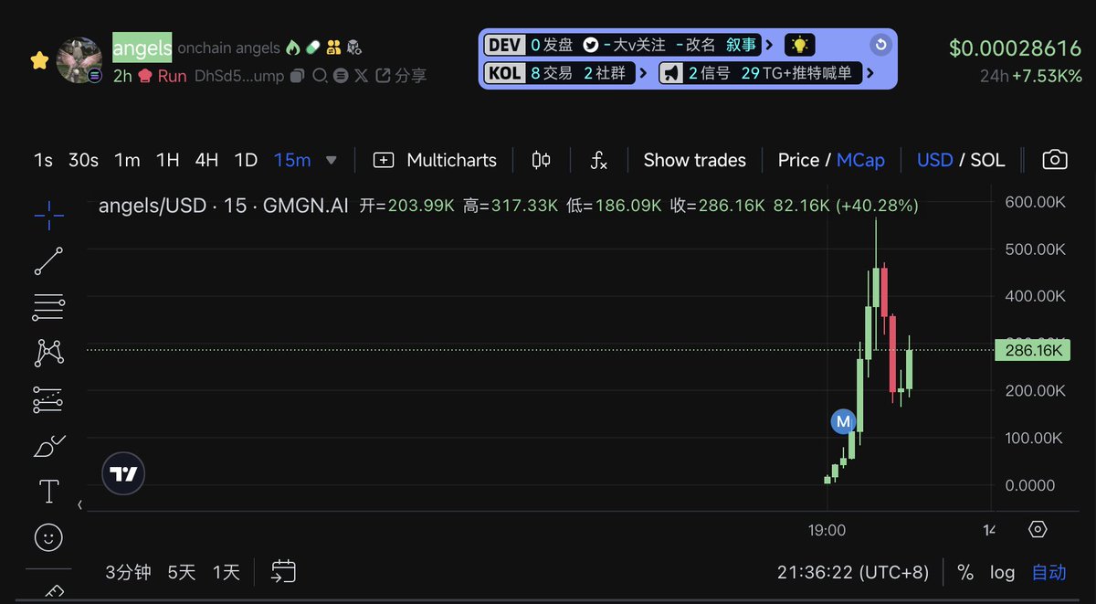Click the Twitter bird icon in DEV row
1096x604 pixels.
coord(591,45)
